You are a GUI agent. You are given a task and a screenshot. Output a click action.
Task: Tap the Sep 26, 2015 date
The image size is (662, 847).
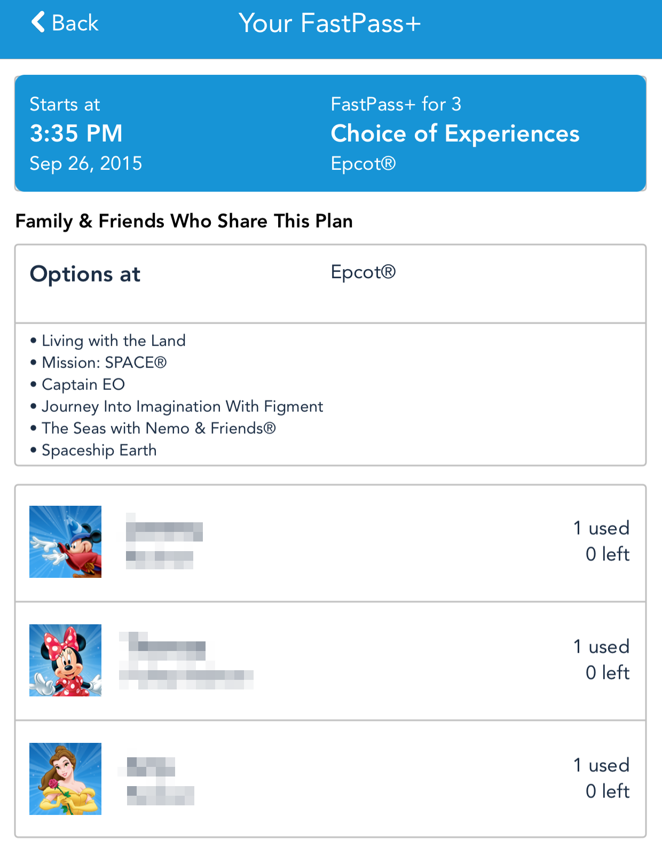tap(86, 163)
